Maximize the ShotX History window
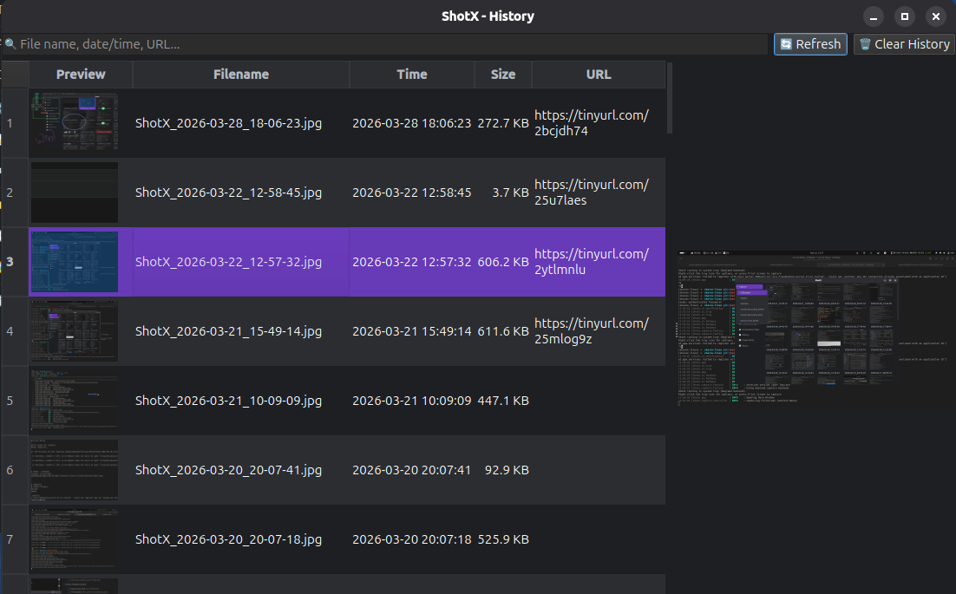Viewport: 956px width, 594px height. click(x=905, y=16)
